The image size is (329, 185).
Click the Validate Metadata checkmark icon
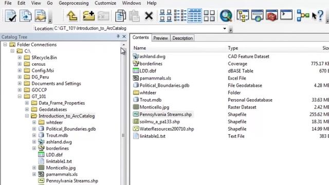point(10,16)
